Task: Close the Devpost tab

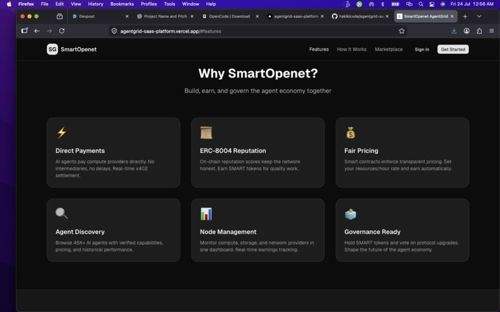Action: [x=127, y=16]
